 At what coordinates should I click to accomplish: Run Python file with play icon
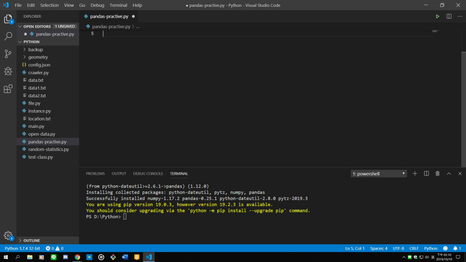(437, 16)
